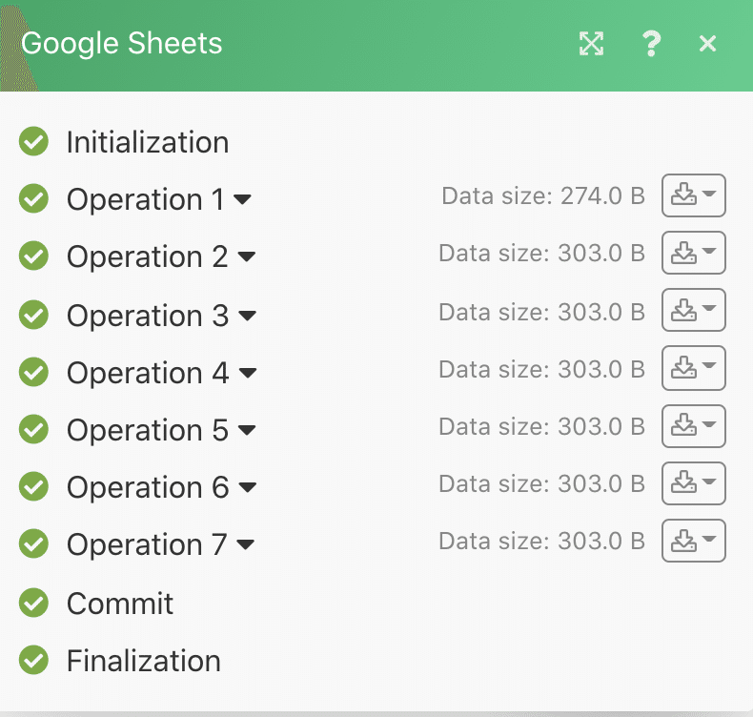Screen dimensions: 753x717
Task: Open the help question mark icon
Action: (x=651, y=43)
